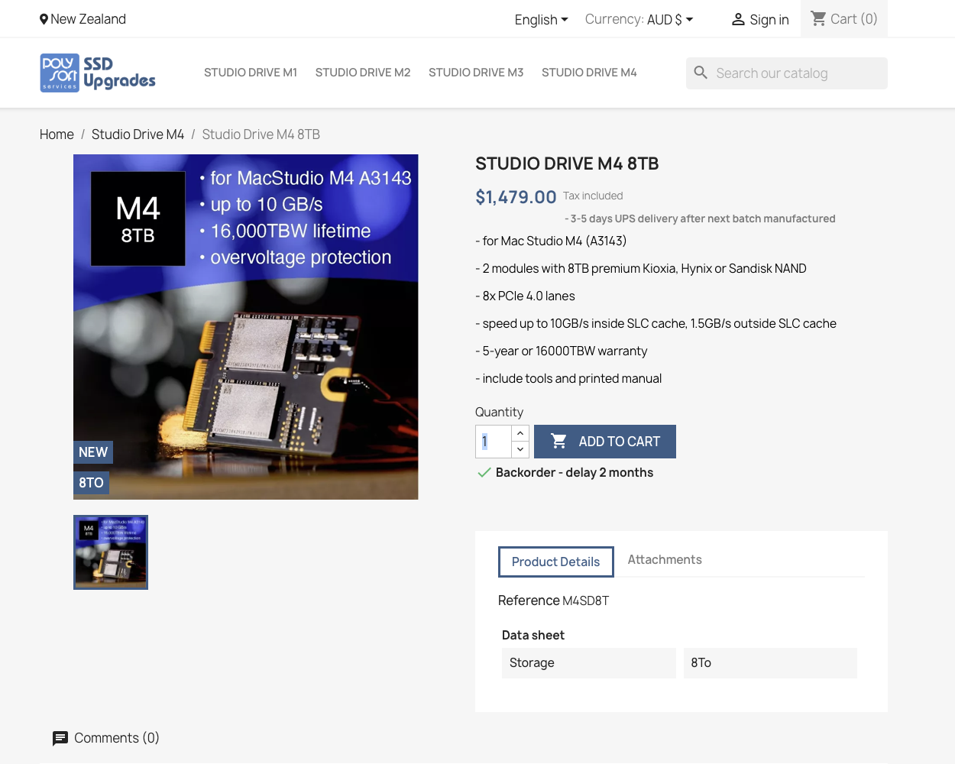Open the Studio Drive M1 menu

[x=251, y=73]
